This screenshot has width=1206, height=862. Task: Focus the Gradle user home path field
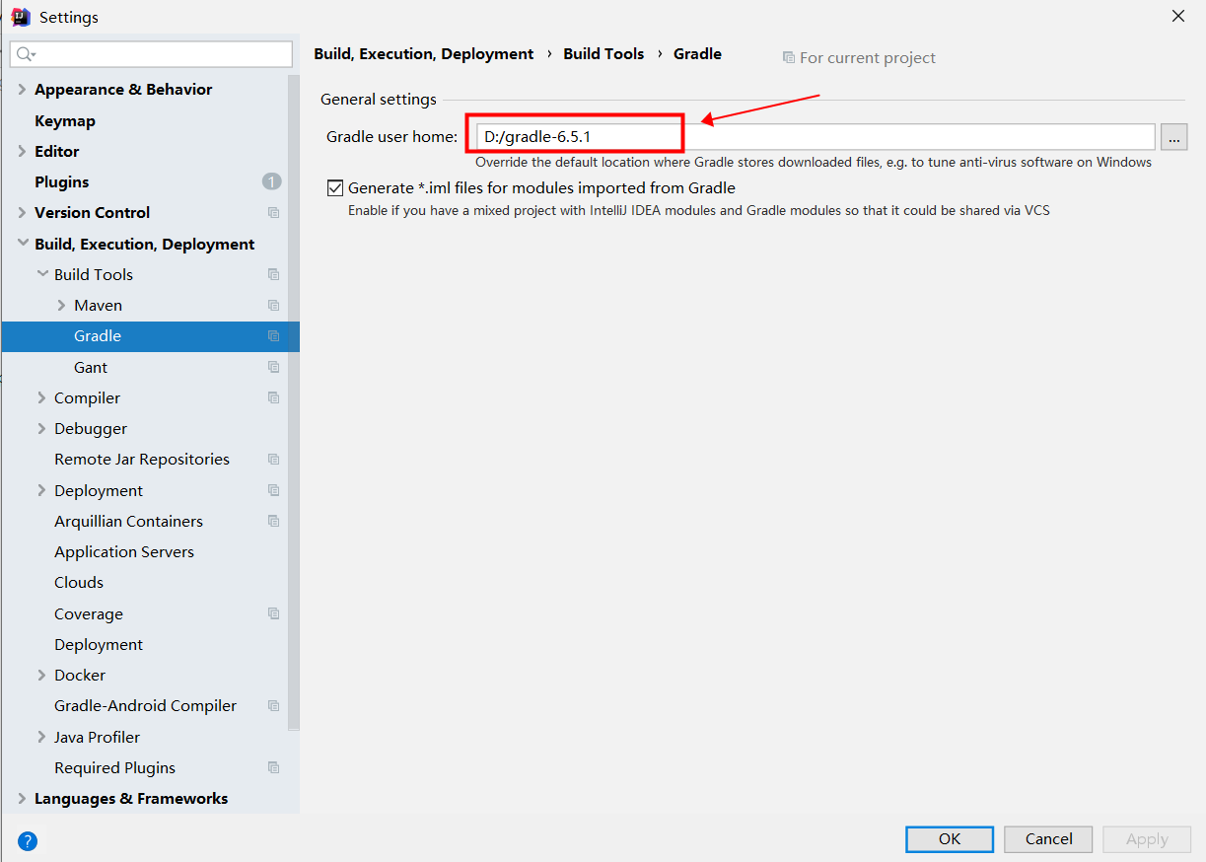pos(816,137)
